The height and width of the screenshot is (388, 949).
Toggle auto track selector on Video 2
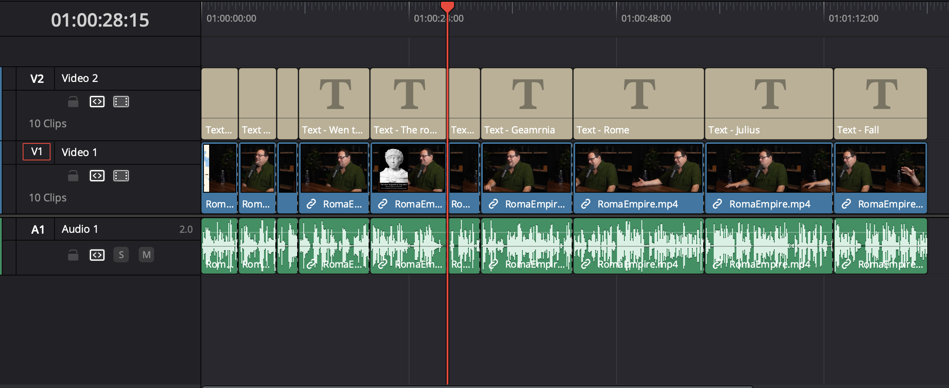(97, 102)
